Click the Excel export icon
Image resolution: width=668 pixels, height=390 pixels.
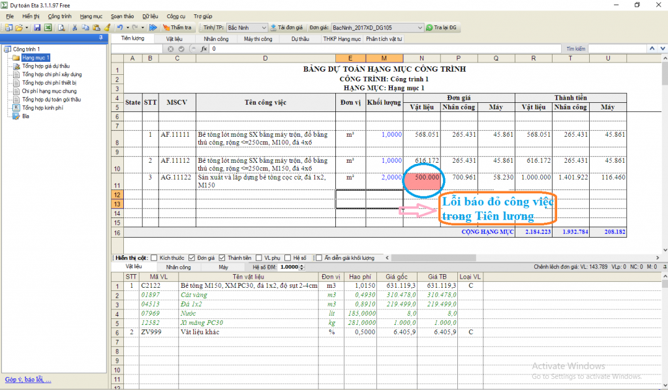pos(48,28)
